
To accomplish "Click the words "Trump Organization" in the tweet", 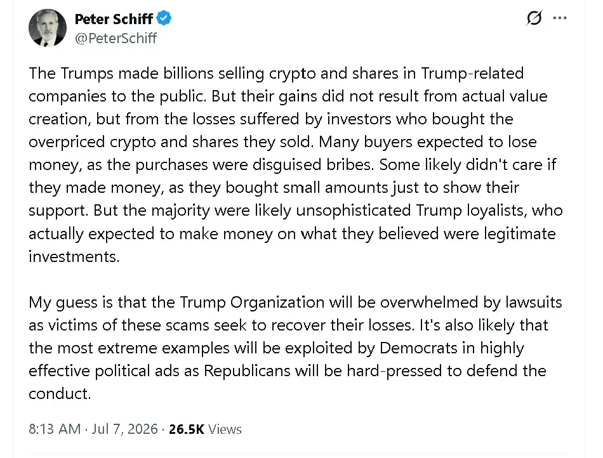I will point(252,303).
